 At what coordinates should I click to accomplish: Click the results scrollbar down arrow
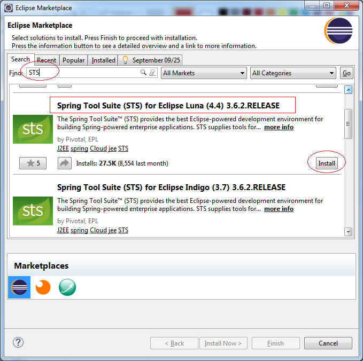(x=348, y=231)
